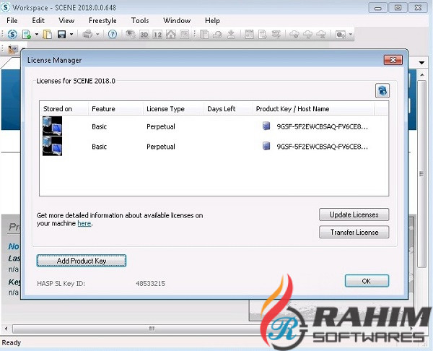
Task: Click the 3D view toolbar icon
Action: pos(144,35)
